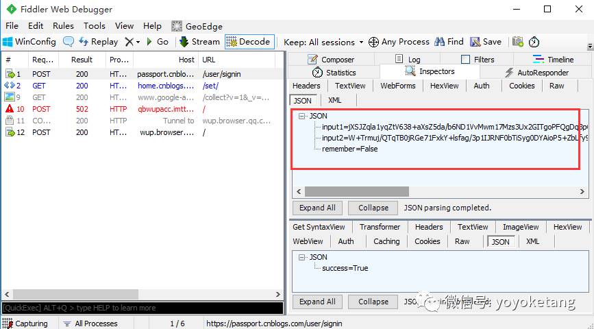The height and width of the screenshot is (329, 594).
Task: Select session 2 GET home.cnblogs row icon
Action: point(10,86)
